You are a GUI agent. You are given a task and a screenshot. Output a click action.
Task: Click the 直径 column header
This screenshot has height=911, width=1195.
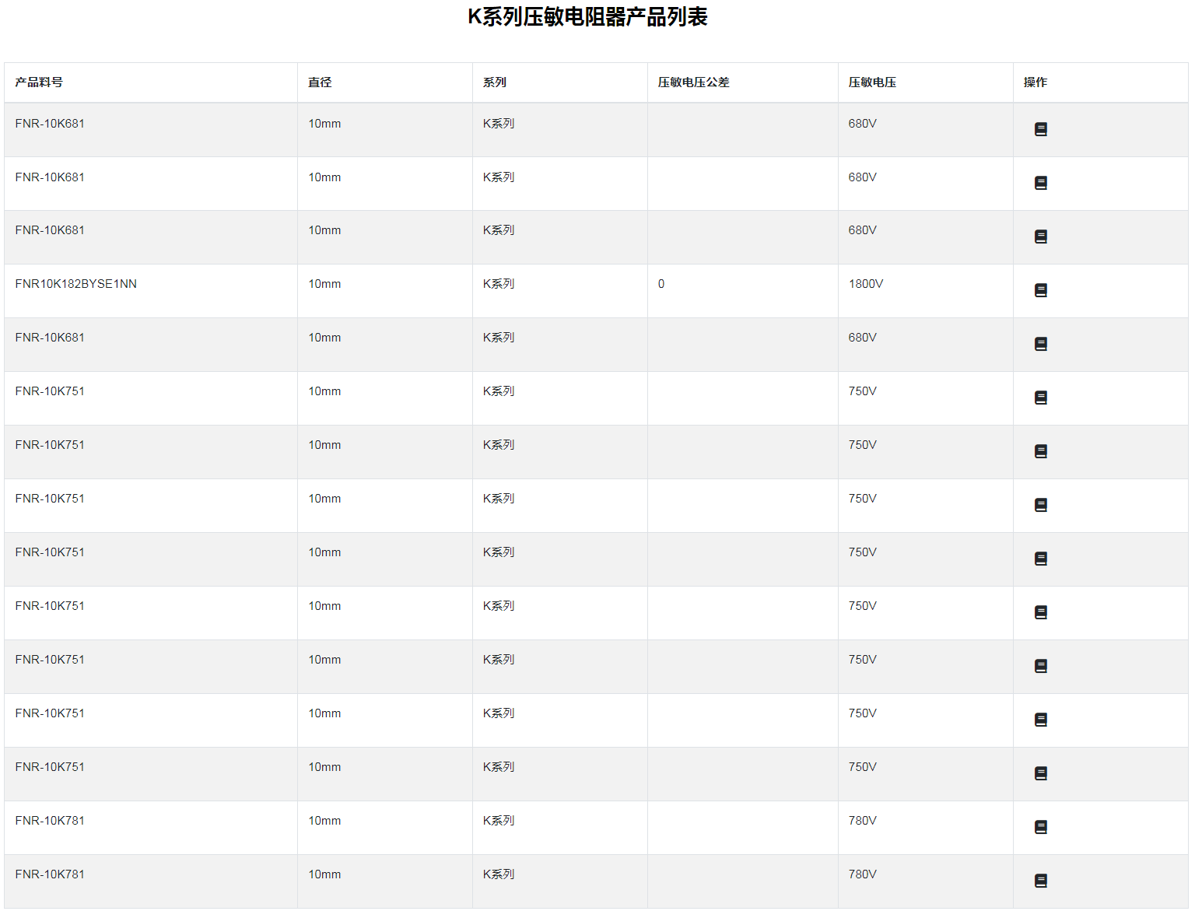pyautogui.click(x=320, y=82)
